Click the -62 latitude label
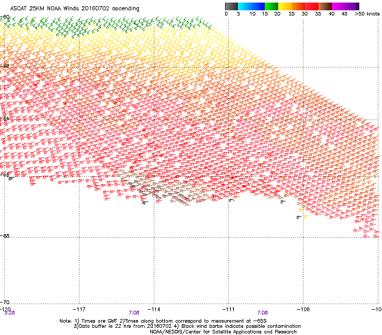Screen dimensions: 382x335 (x=5, y=66)
